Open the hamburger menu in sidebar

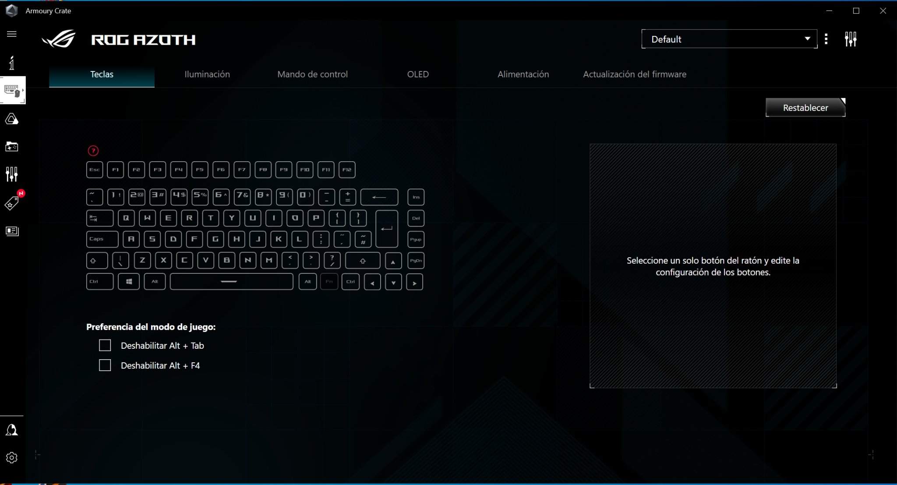(12, 34)
